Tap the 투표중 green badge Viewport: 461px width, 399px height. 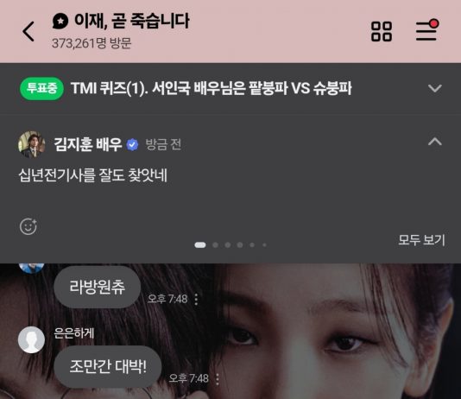point(41,88)
